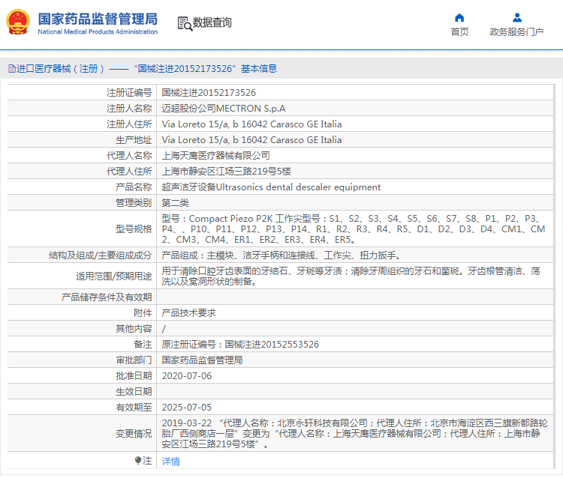Select 上海天鹰医疗器械有限公司 agent name
Screen dimensions: 563x478
click(x=215, y=156)
